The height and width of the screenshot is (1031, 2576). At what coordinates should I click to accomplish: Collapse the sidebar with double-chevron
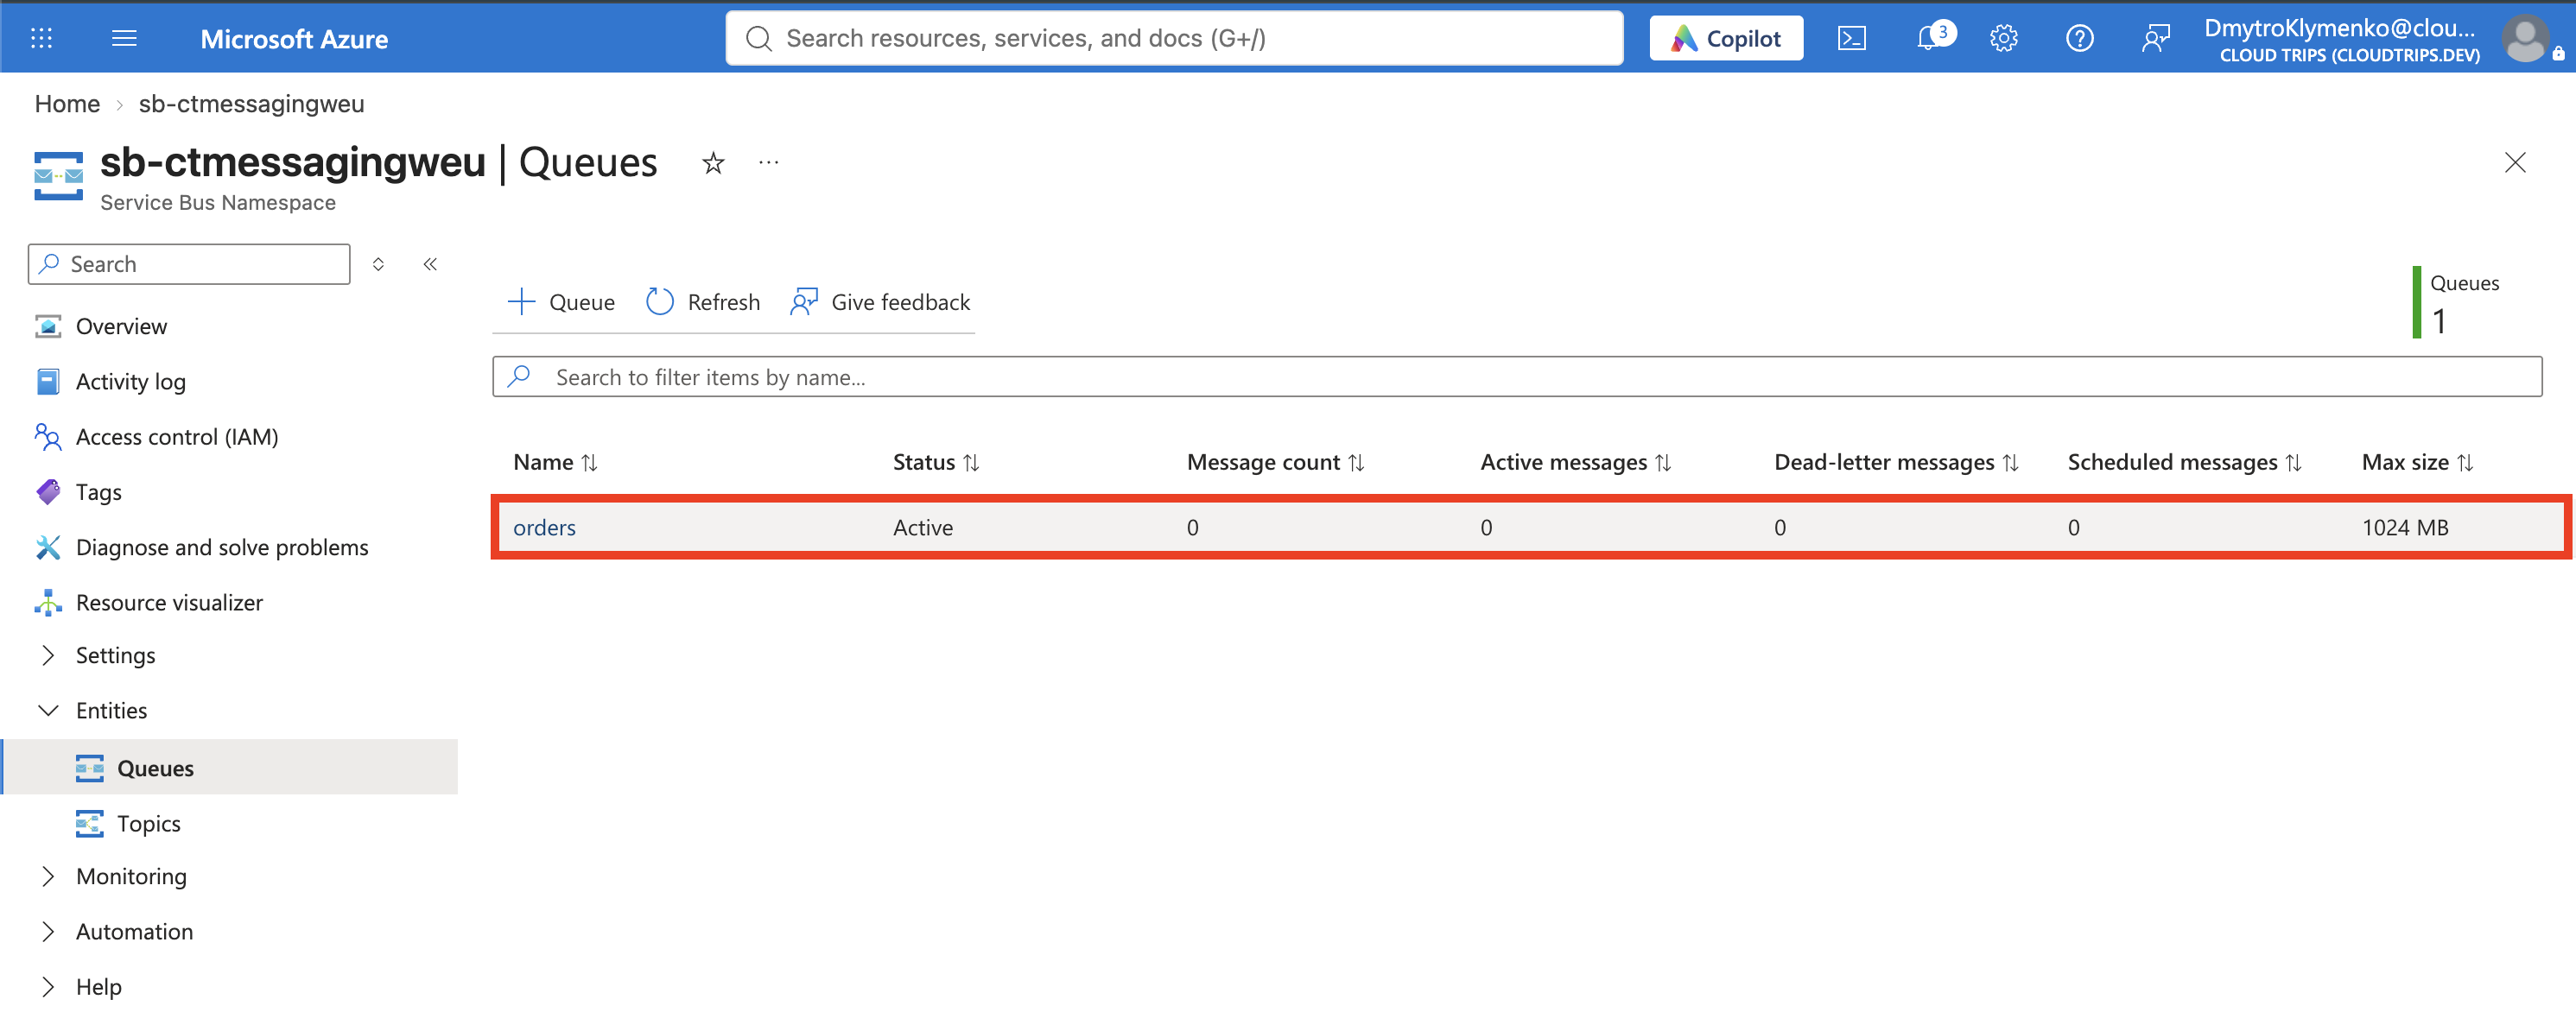430,264
